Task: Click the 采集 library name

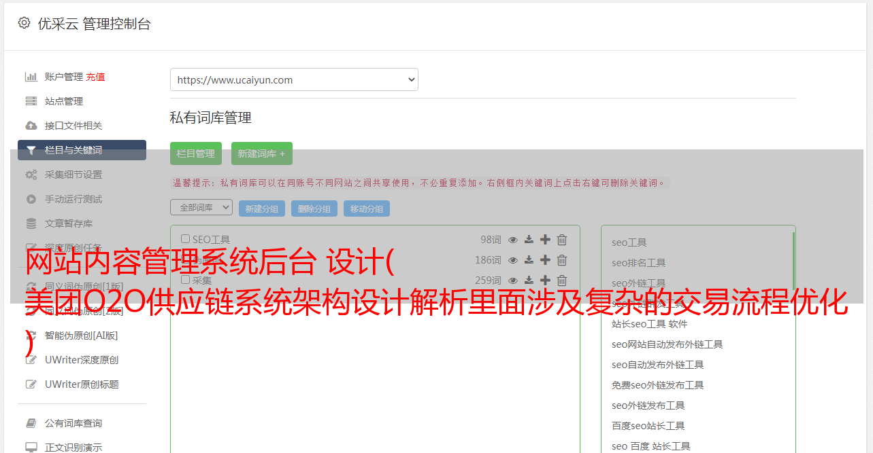Action: [x=202, y=280]
